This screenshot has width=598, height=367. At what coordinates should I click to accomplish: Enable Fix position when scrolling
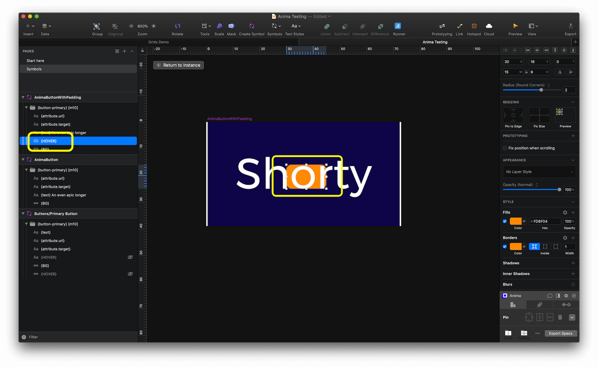[505, 148]
